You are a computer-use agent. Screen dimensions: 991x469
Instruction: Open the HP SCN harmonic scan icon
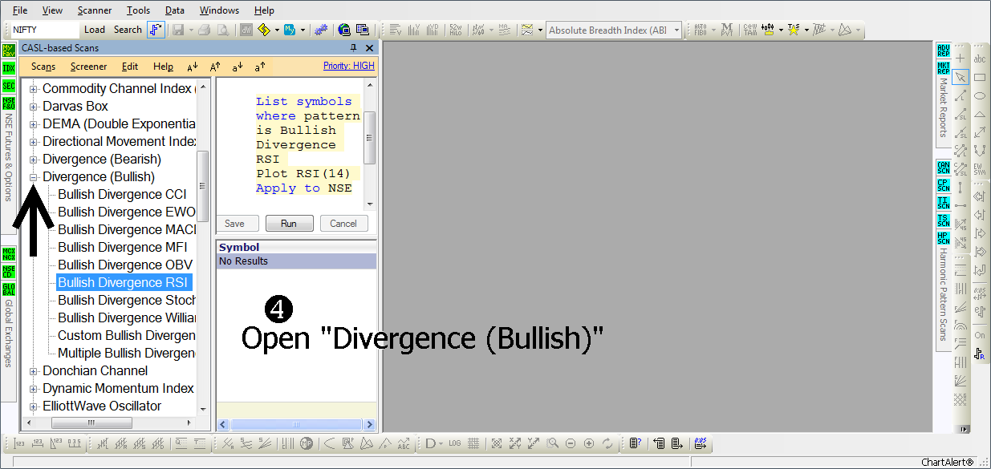944,238
